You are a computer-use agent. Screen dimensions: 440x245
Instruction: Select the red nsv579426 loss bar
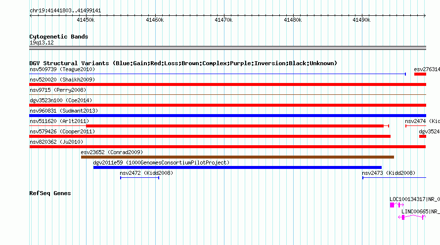pyautogui.click(x=210, y=136)
